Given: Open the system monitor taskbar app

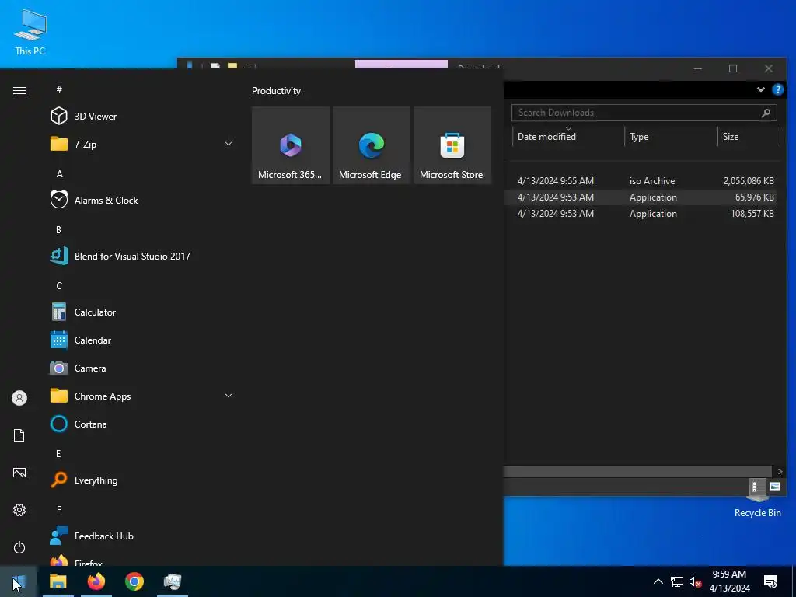Looking at the screenshot, I should [x=172, y=581].
